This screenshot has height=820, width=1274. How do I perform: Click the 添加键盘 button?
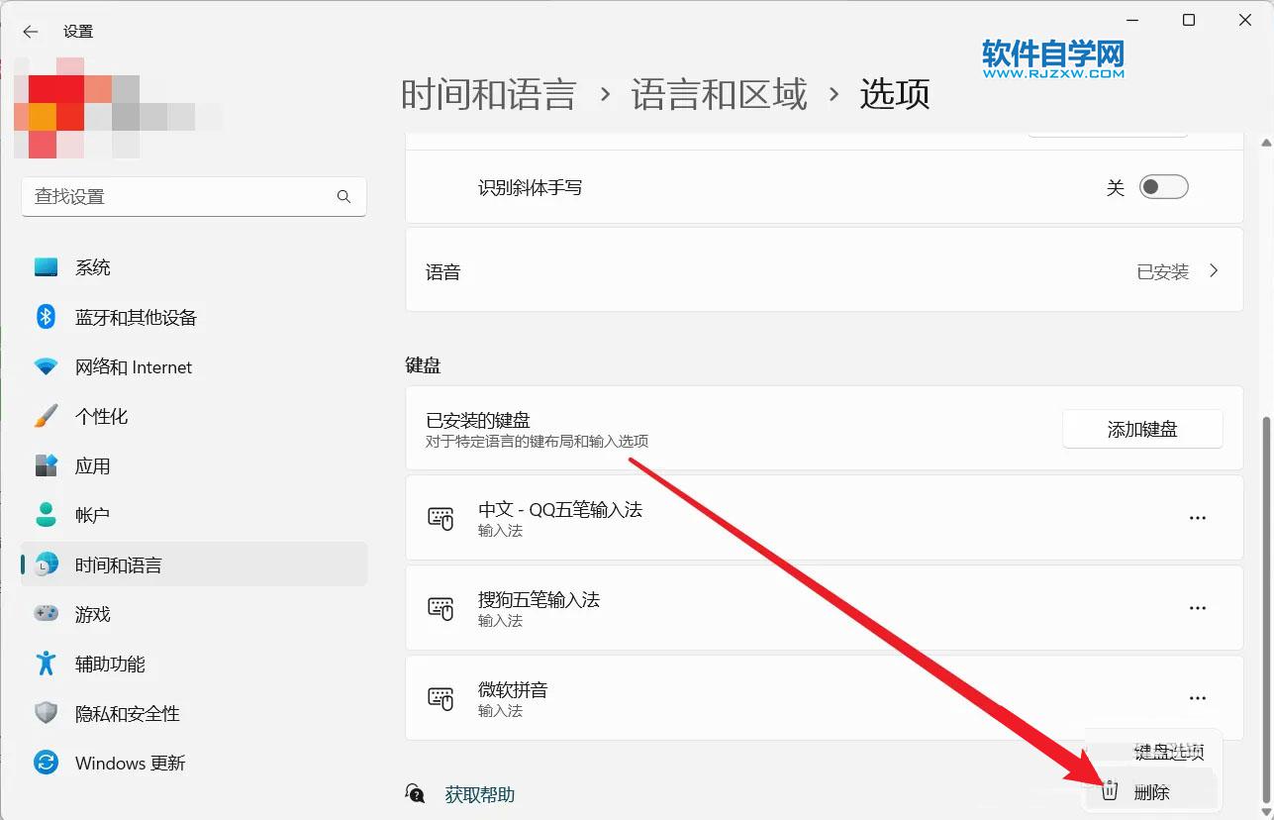coord(1141,429)
